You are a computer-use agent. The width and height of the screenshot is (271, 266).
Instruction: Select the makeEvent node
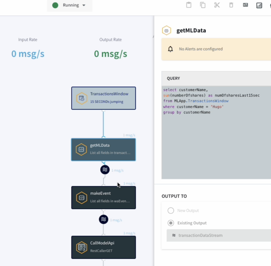pos(103,198)
